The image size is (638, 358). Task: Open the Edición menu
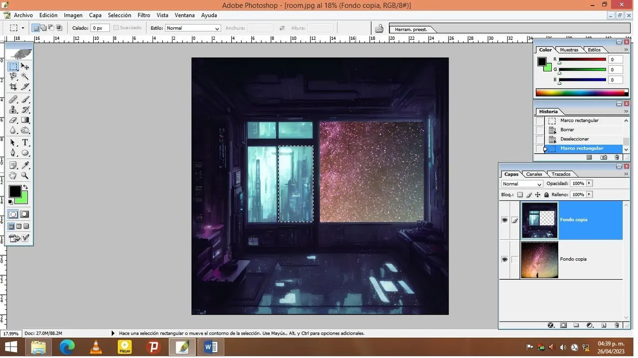coord(48,15)
